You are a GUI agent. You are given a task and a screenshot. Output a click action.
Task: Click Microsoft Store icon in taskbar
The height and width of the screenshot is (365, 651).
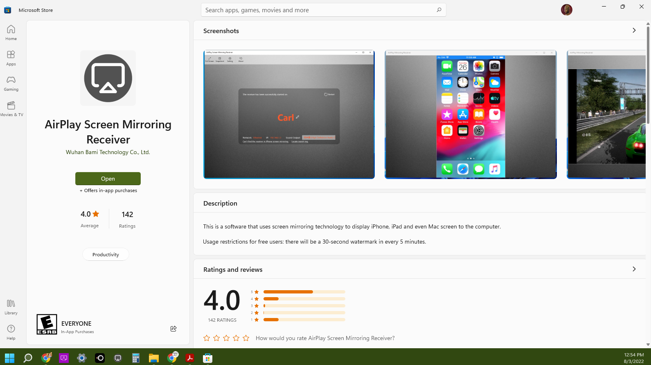coord(208,358)
